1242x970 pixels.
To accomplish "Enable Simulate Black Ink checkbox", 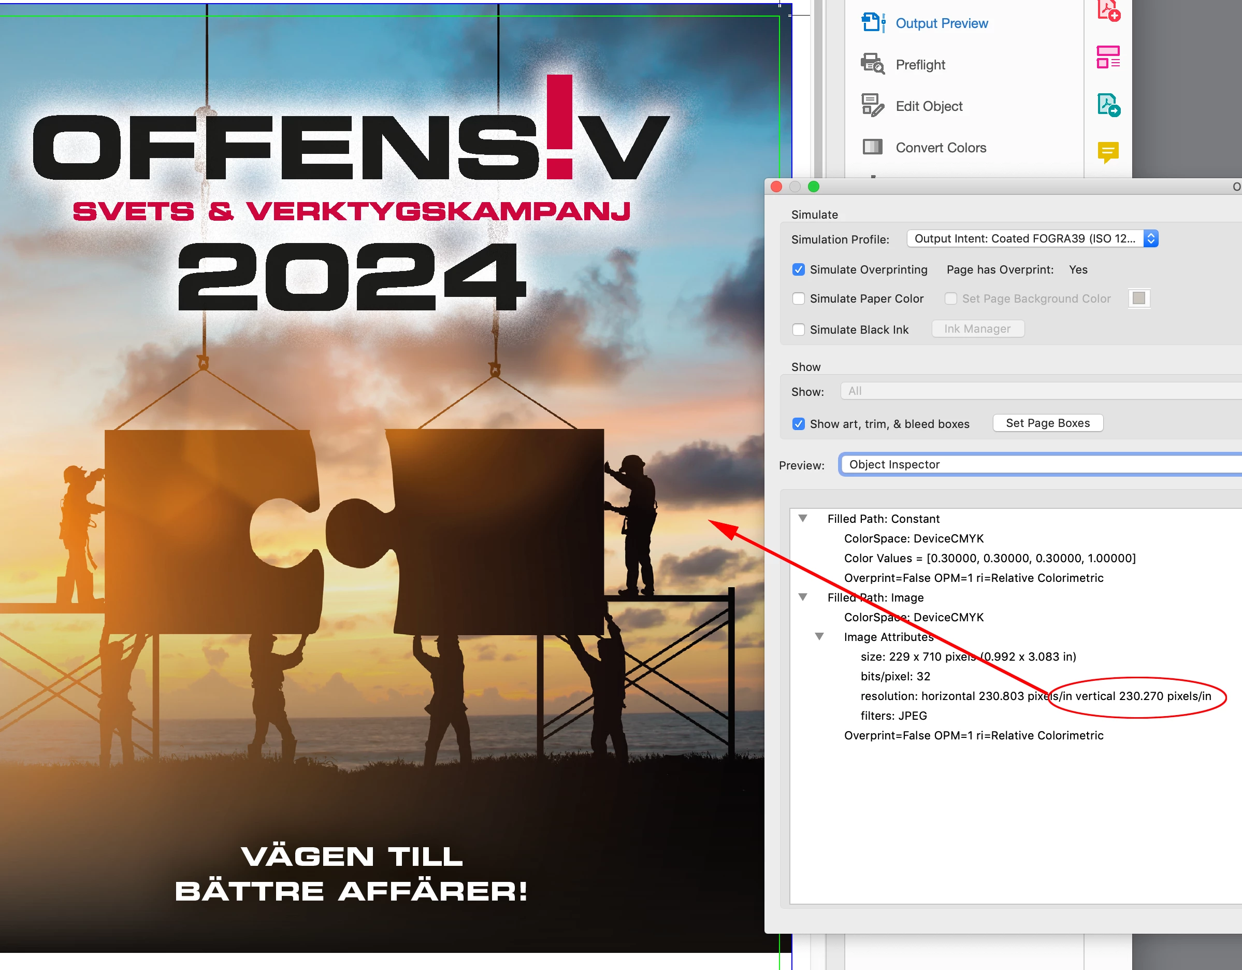I will click(x=799, y=330).
